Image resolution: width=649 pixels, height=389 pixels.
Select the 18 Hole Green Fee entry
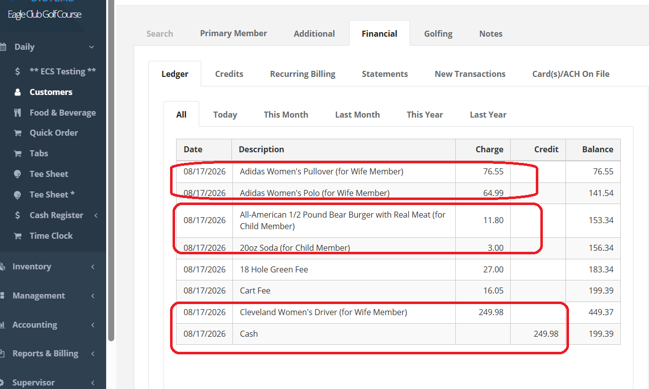[x=398, y=269]
